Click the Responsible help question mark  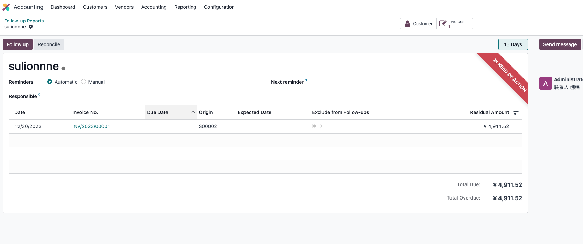(x=39, y=95)
